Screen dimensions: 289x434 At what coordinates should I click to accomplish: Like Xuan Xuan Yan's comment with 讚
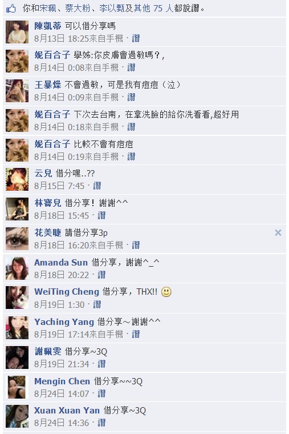[x=101, y=423]
